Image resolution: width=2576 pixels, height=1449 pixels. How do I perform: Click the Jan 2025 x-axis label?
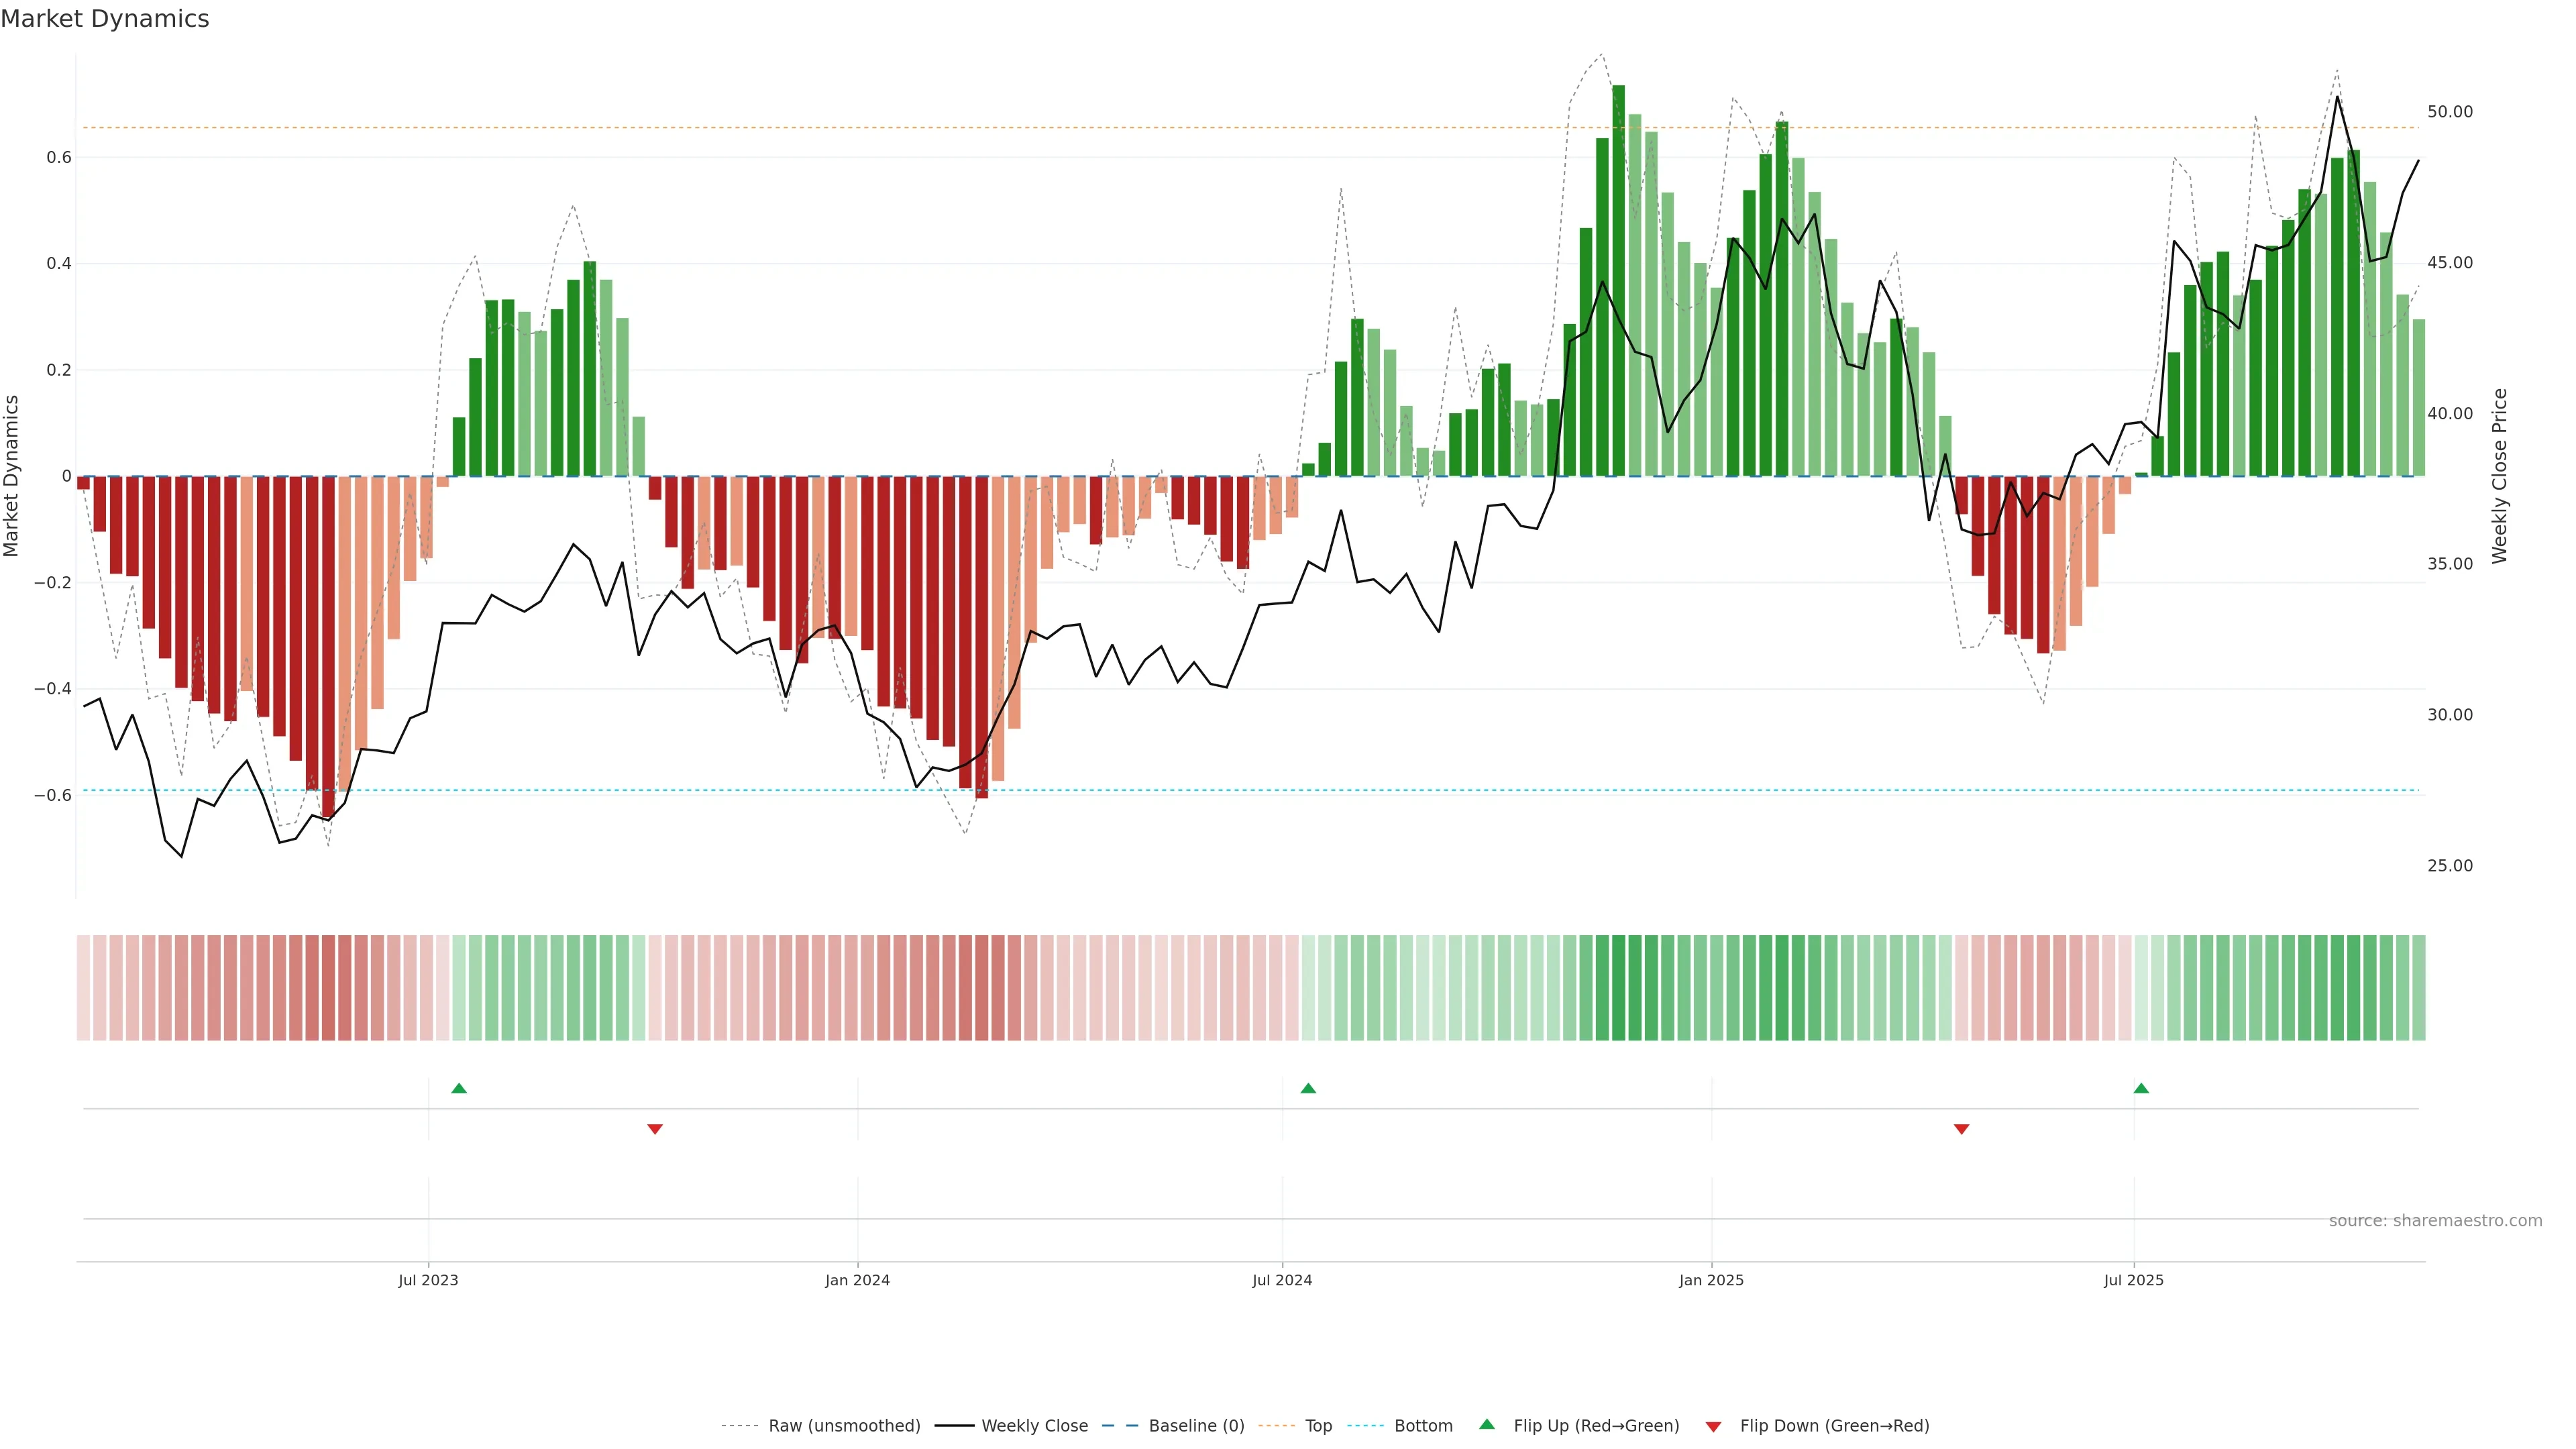click(x=1711, y=1280)
